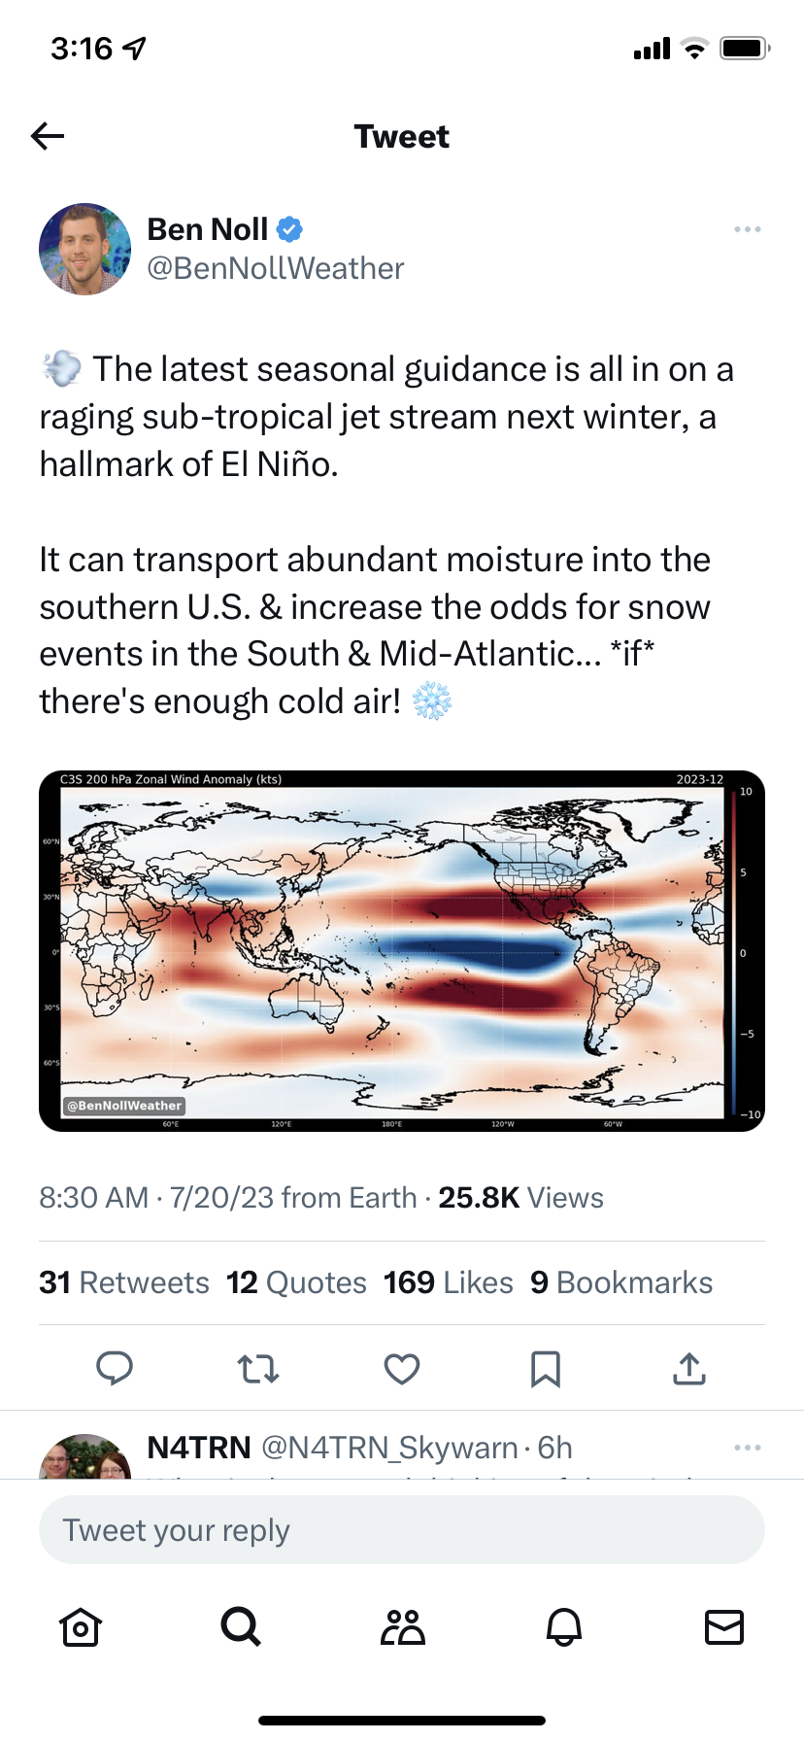Open the Communities people icon
The image size is (804, 1741).
click(x=403, y=1626)
